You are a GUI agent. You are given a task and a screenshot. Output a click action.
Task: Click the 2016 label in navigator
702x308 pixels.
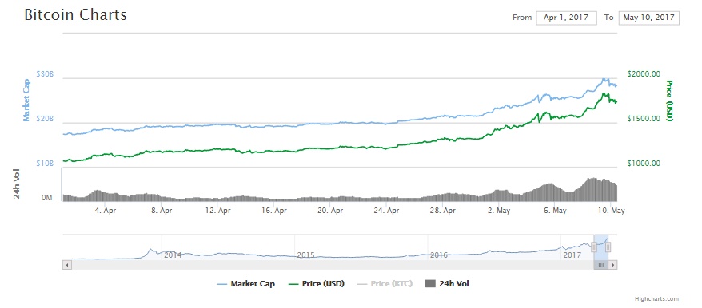439,255
